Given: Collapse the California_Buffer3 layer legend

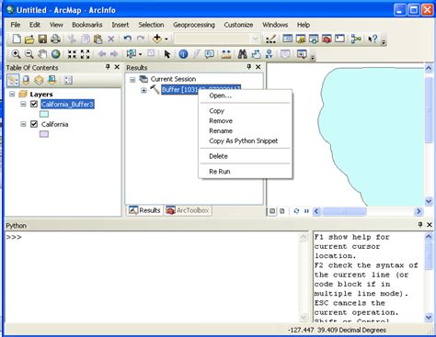Looking at the screenshot, I should (23, 104).
